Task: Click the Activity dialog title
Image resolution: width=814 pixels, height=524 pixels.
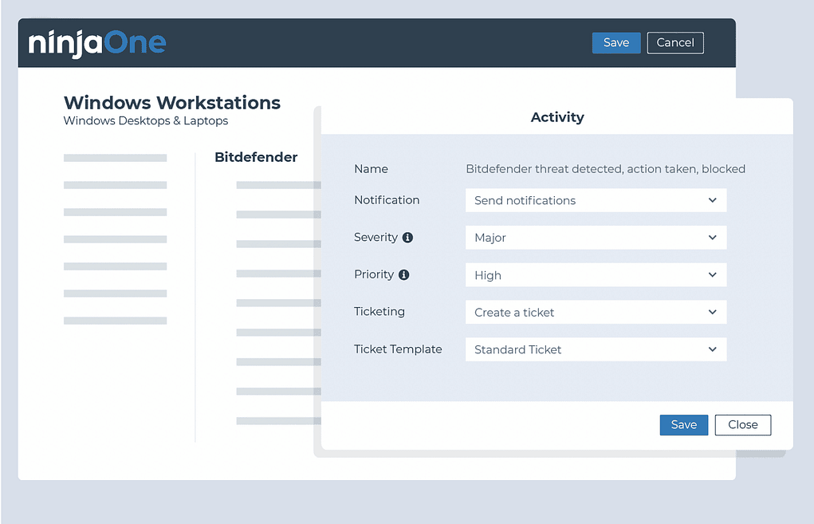Action: (x=557, y=117)
